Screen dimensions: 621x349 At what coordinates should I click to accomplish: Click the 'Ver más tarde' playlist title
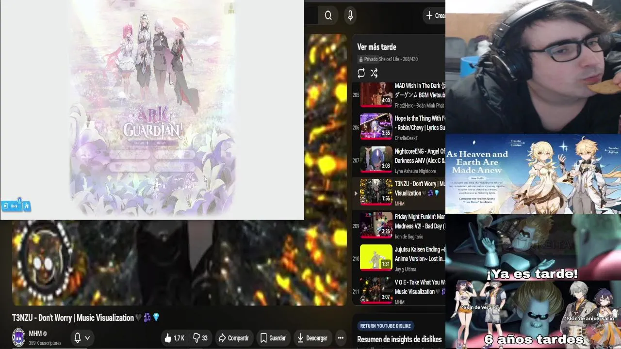coord(376,47)
